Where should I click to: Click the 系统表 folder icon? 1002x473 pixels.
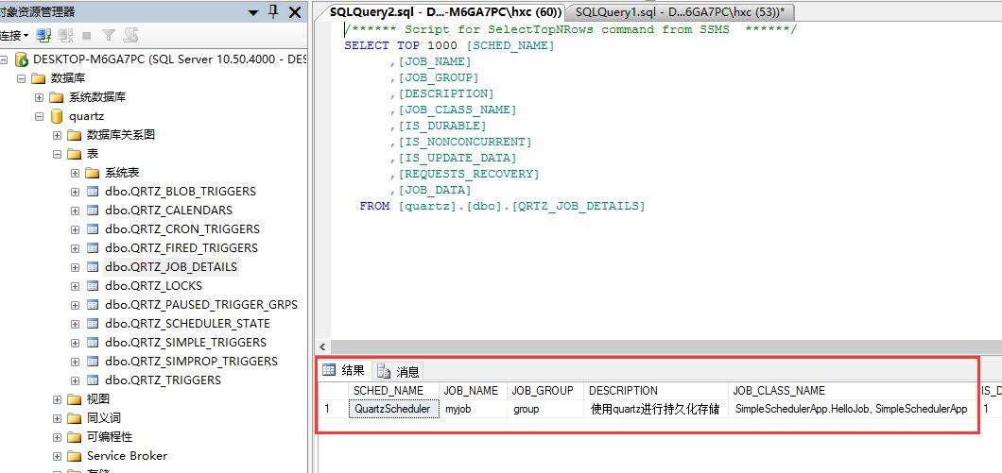click(x=93, y=173)
